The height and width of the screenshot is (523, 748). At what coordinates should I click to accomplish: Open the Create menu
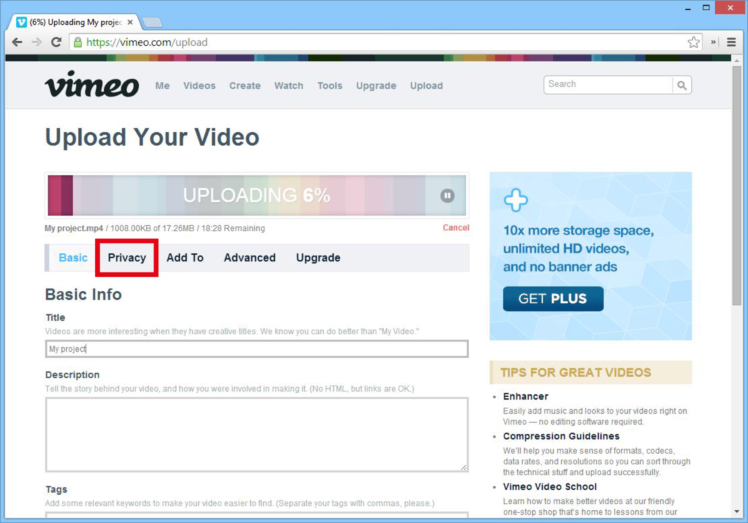pos(245,86)
